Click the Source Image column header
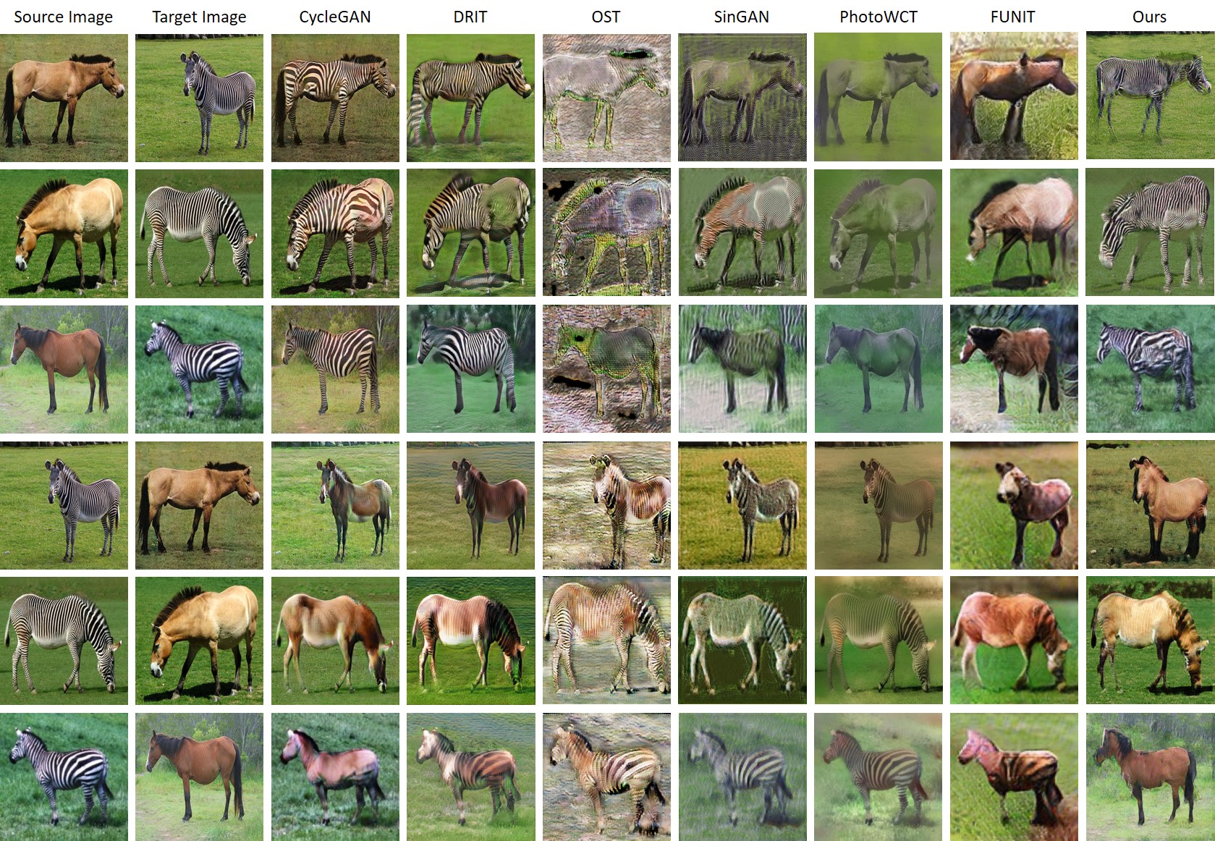The width and height of the screenshot is (1215, 841). tap(64, 17)
